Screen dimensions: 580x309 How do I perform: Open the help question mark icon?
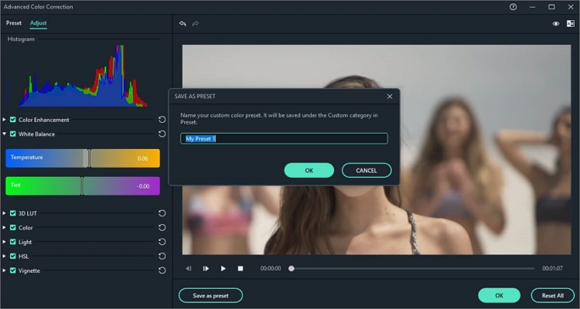point(513,7)
